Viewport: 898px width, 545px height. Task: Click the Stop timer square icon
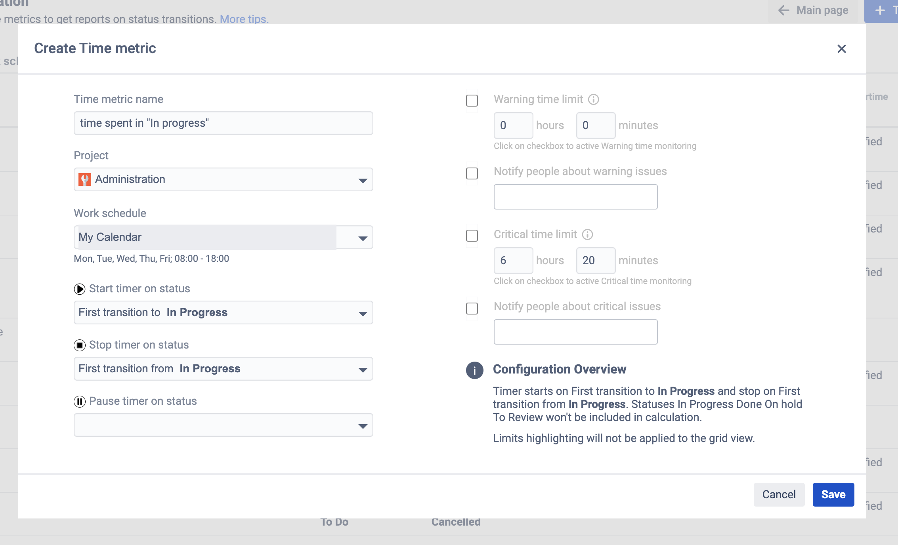click(80, 345)
